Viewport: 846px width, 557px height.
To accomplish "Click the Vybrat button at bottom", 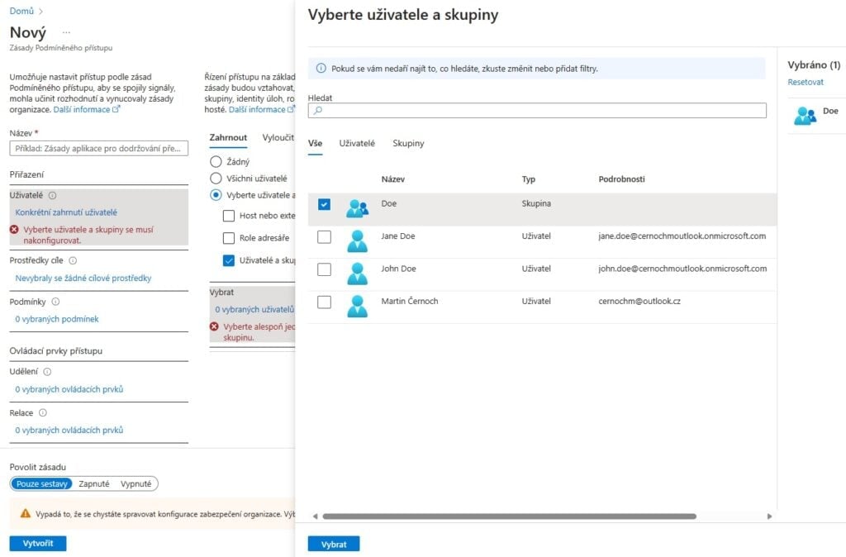I will [x=334, y=544].
